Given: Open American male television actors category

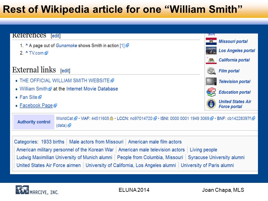Looking at the screenshot, I should tap(152, 150).
